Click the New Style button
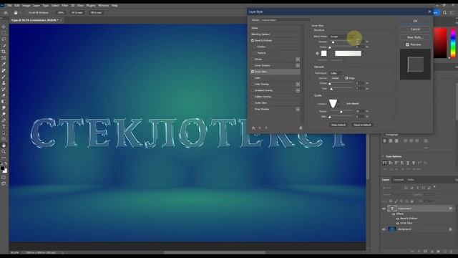458x258 pixels. point(415,37)
